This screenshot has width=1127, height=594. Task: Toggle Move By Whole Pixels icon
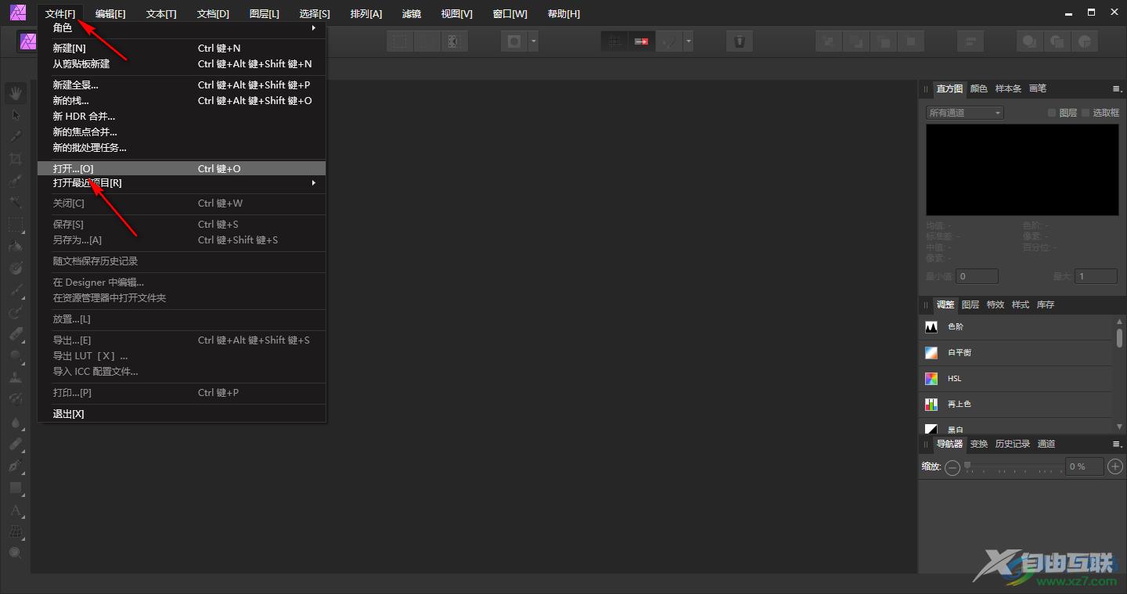click(642, 41)
